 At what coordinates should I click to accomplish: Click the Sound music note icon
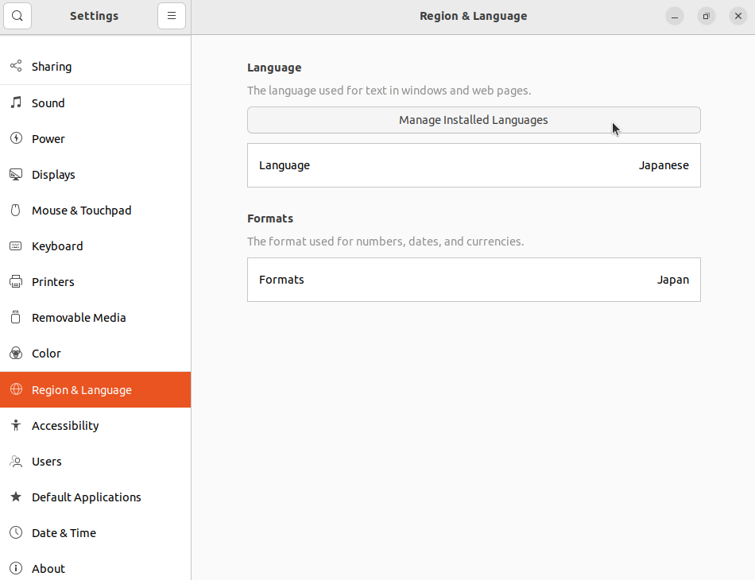[16, 103]
